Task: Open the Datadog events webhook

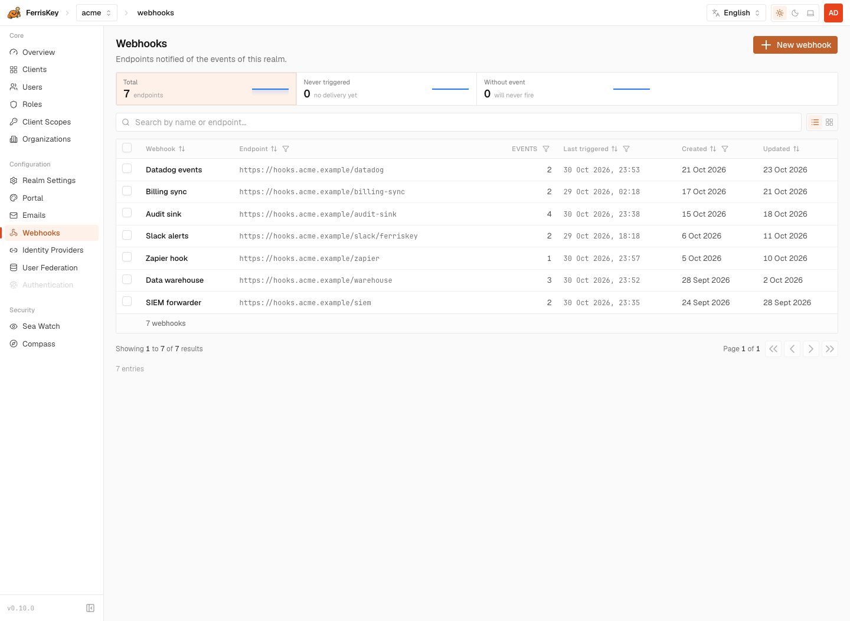Action: click(174, 170)
